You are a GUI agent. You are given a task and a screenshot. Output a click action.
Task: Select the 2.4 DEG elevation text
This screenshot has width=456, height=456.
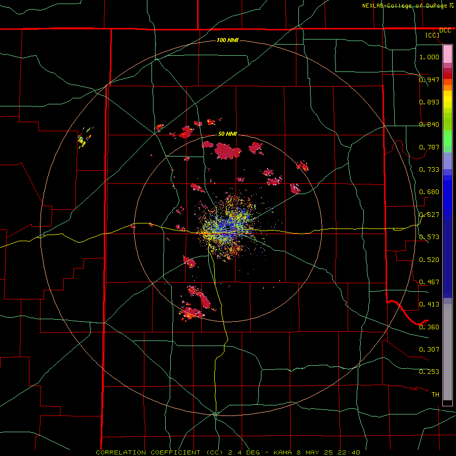(244, 452)
